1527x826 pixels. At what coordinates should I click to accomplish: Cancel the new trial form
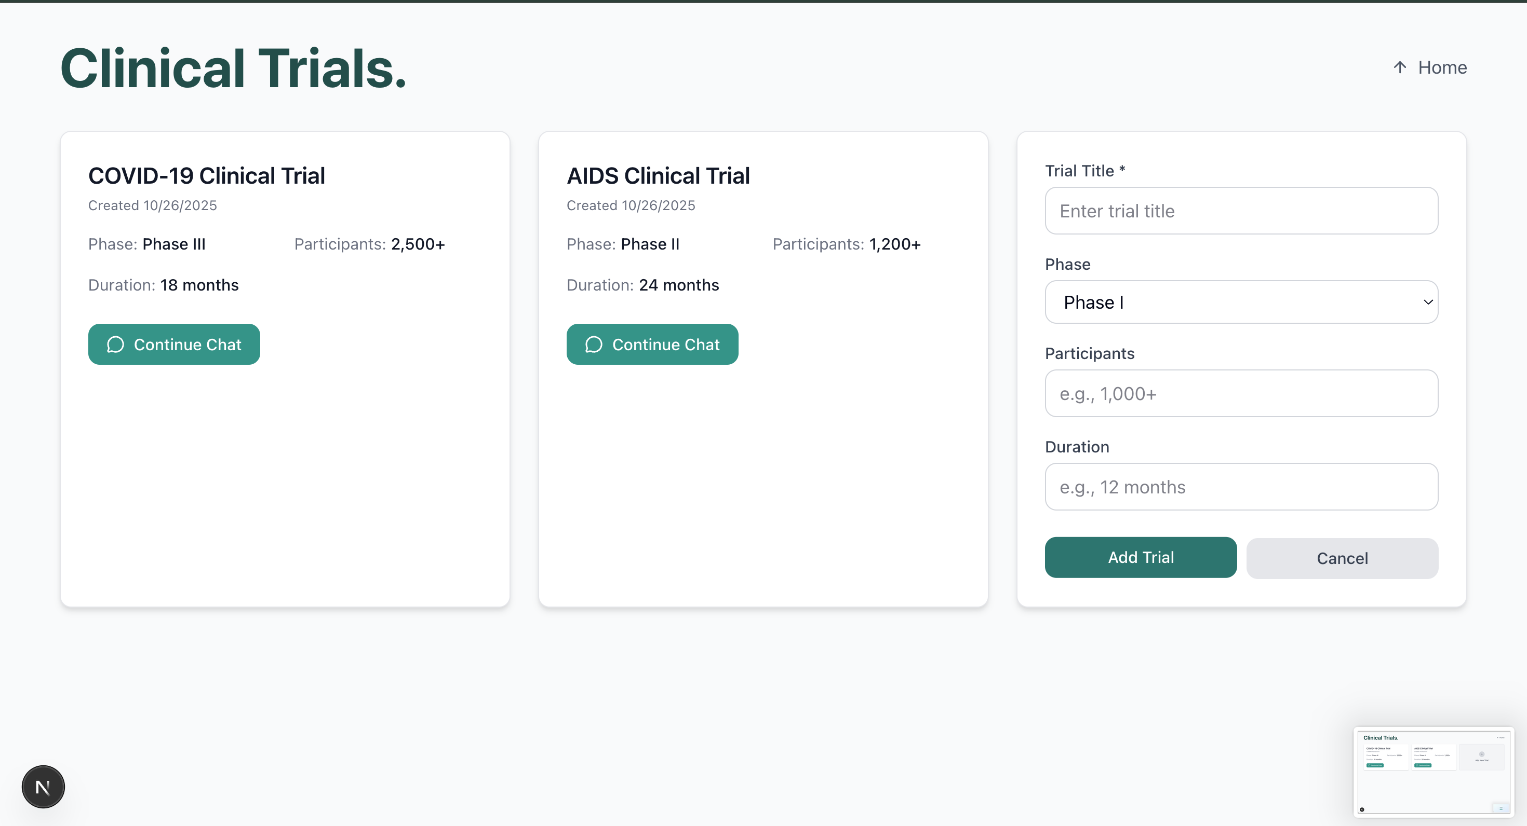1342,558
